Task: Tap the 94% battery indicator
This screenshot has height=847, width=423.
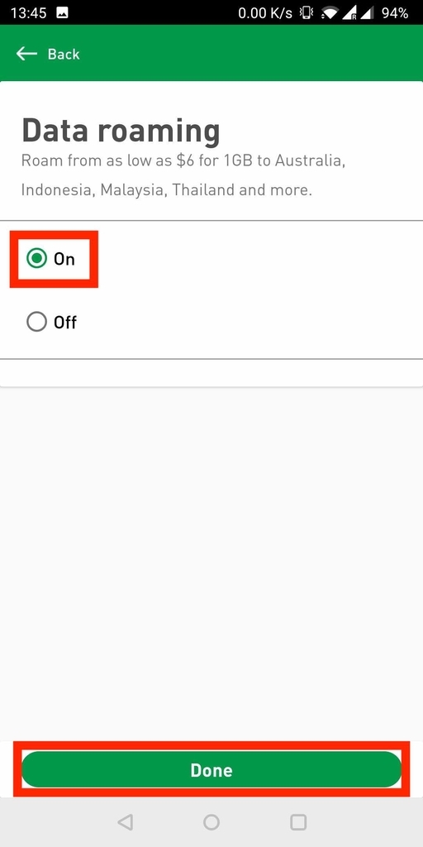Action: tap(394, 12)
